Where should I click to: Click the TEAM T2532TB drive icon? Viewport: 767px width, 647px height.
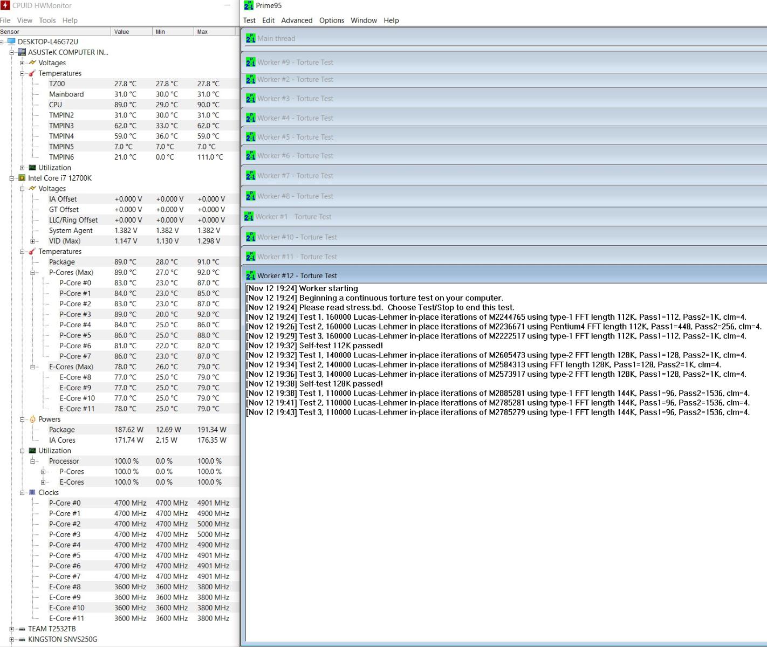pyautogui.click(x=22, y=629)
